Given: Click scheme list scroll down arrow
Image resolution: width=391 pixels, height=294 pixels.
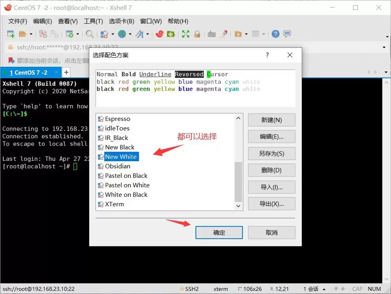Looking at the screenshot, I should (x=239, y=206).
